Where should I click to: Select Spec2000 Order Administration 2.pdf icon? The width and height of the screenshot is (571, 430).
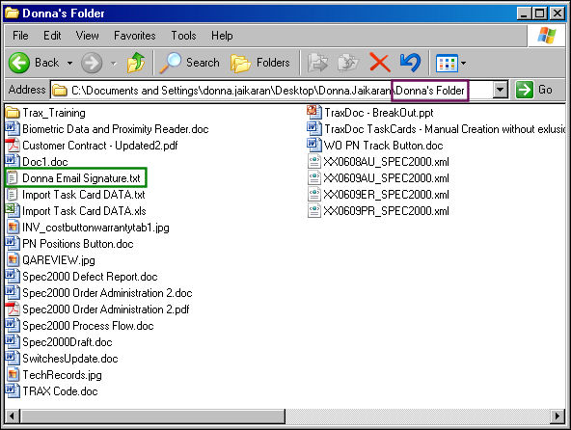(13, 309)
